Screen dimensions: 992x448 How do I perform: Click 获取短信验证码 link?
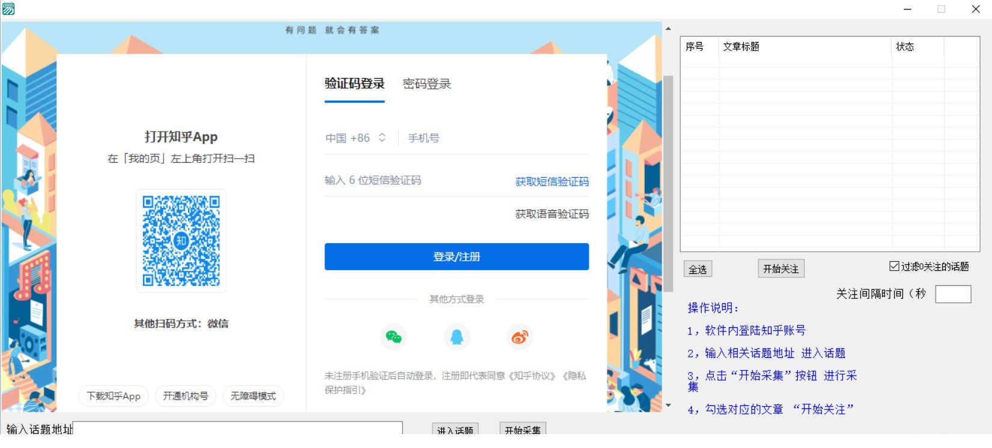552,181
